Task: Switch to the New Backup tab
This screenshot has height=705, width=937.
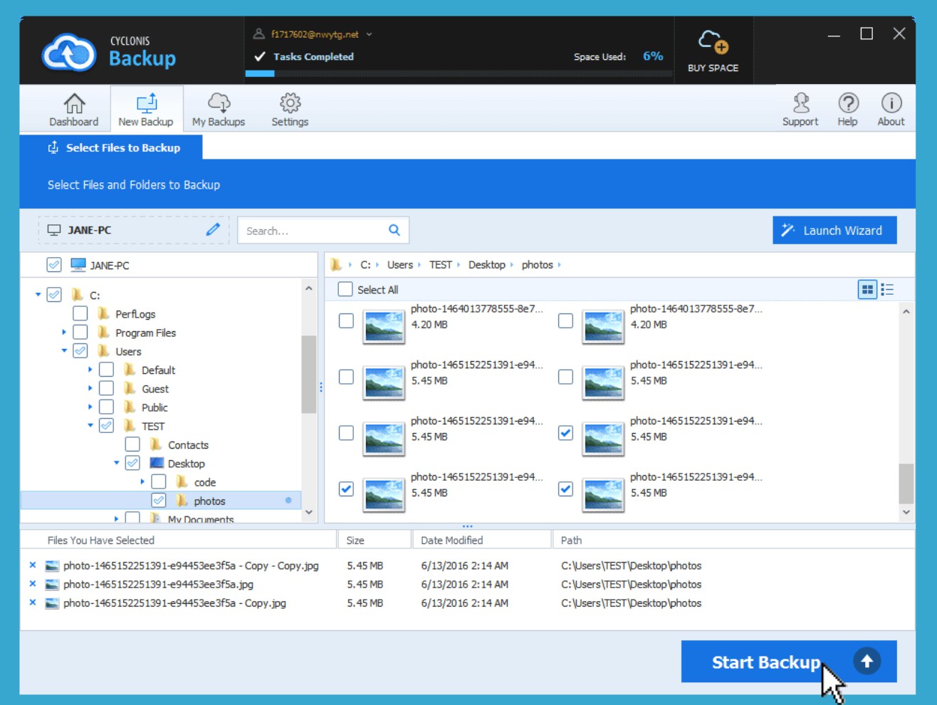Action: [x=146, y=110]
